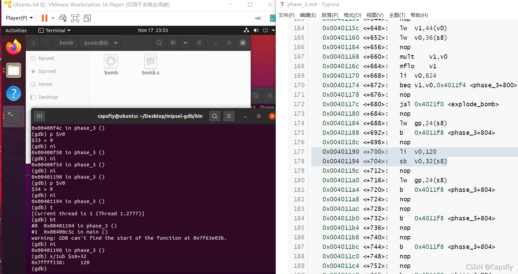This screenshot has width=518, height=274.
Task: Open the 编辑(E) menu in Typora
Action: pos(308,15)
